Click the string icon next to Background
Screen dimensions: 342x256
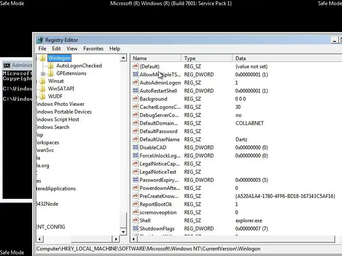pyautogui.click(x=135, y=99)
